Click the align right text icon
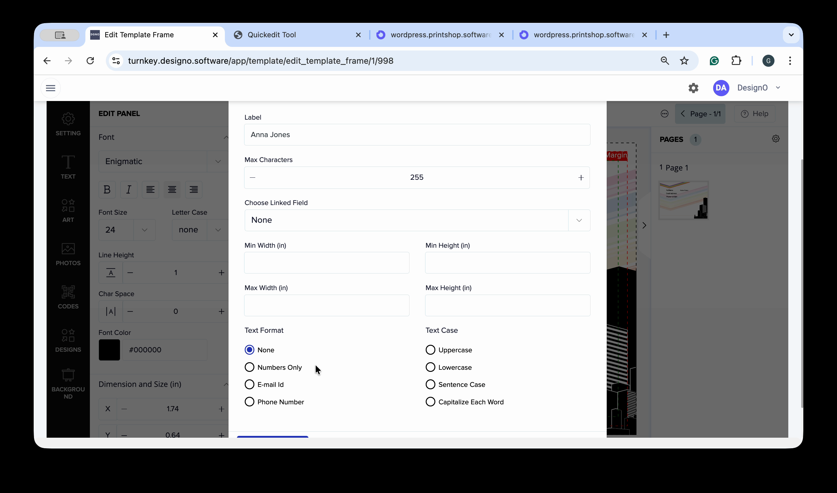 point(194,189)
